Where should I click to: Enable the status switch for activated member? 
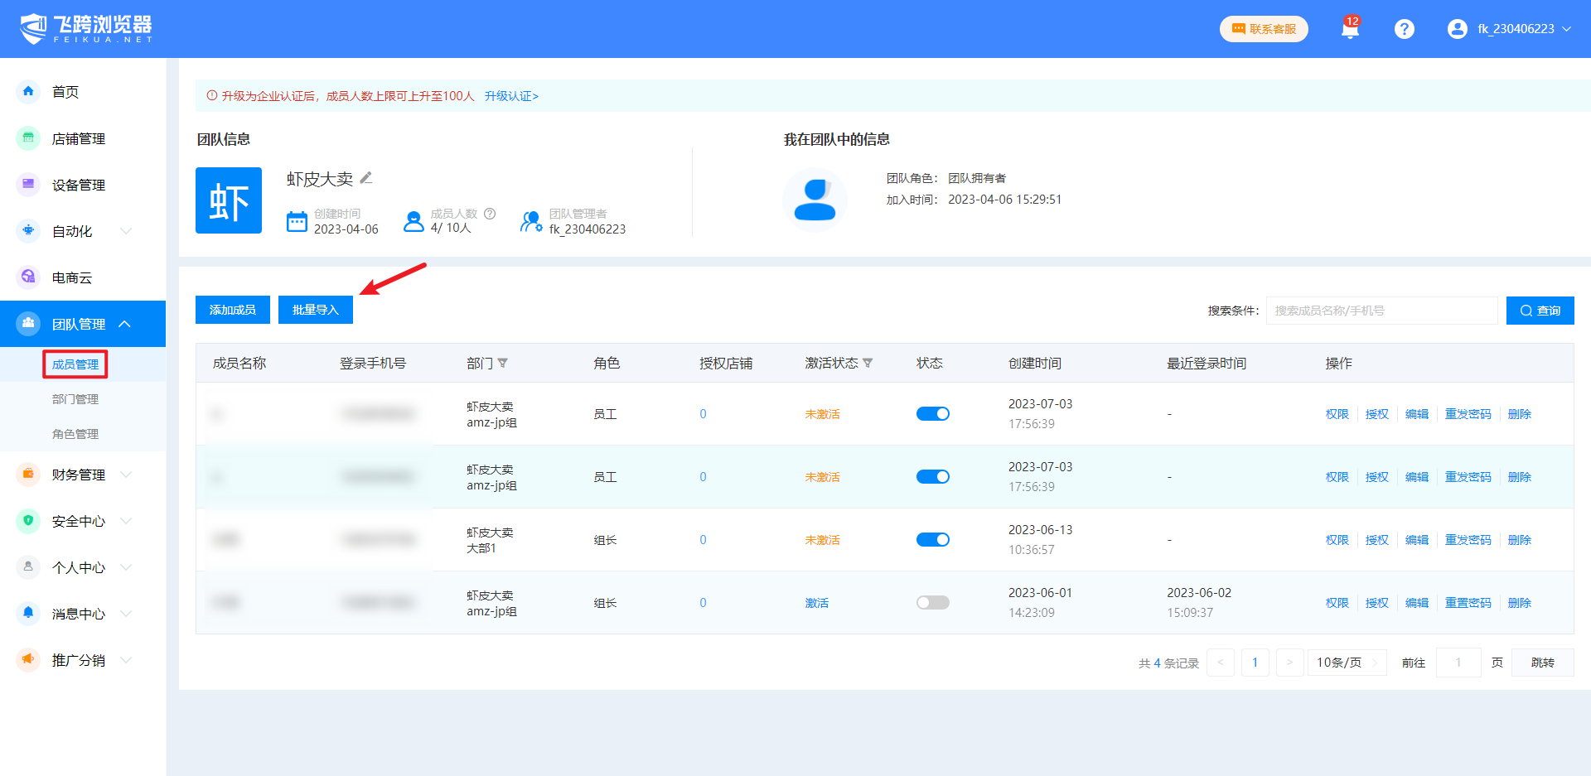[x=932, y=603]
